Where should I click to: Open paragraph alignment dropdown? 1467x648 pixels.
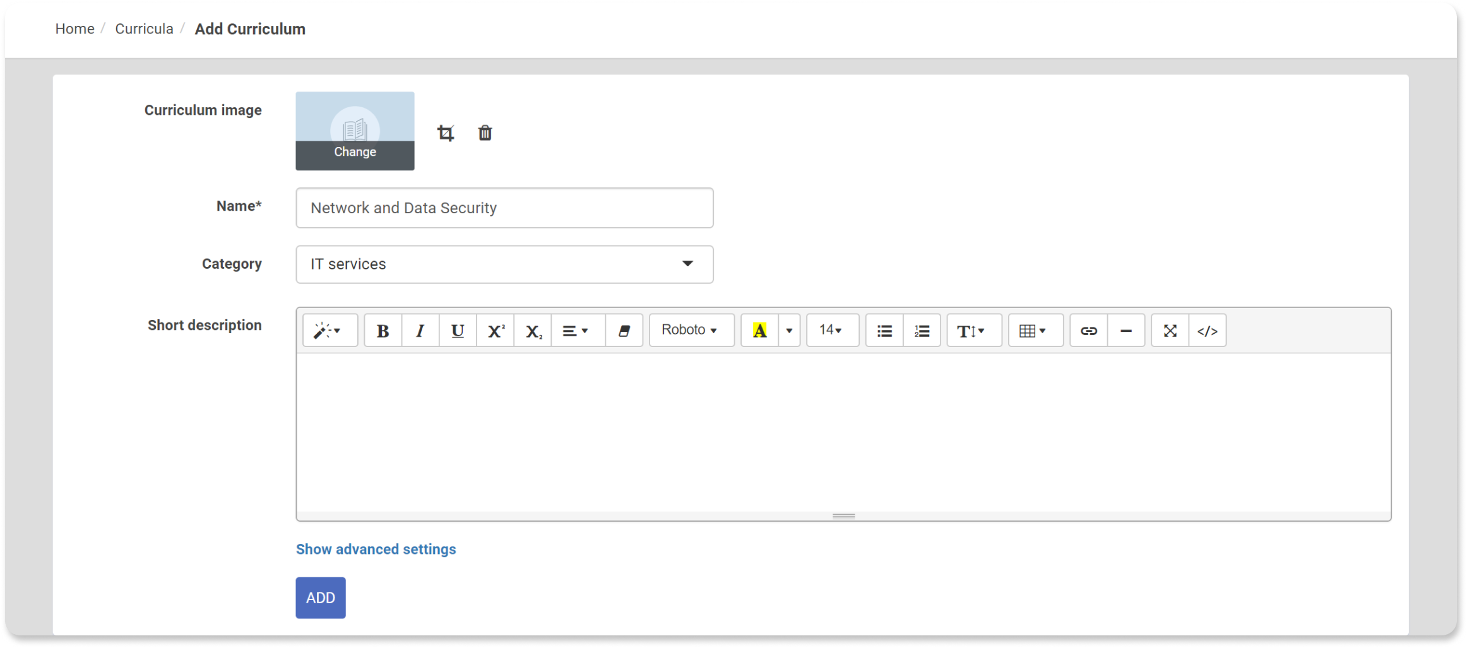coord(578,331)
